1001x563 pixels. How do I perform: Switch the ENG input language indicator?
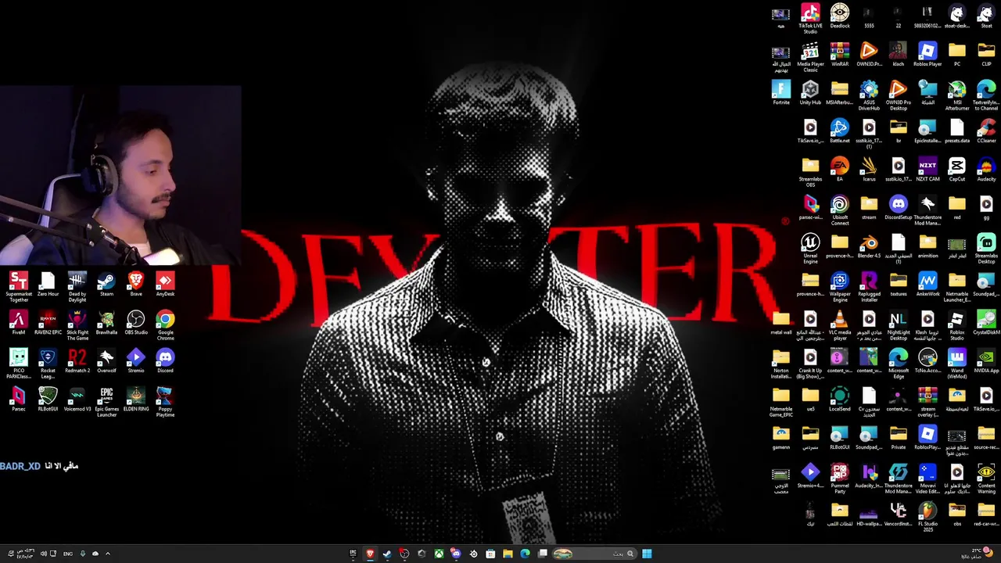point(68,554)
